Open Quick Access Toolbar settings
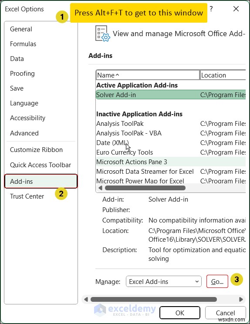Image resolution: width=250 pixels, height=324 pixels. point(41,165)
